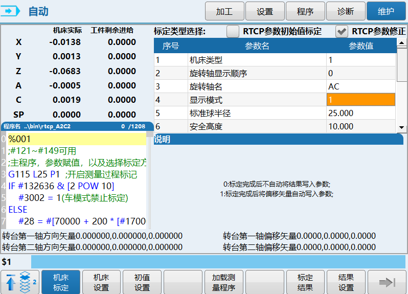Image resolution: width=408 pixels, height=294 pixels.
Task: Enable RTCP参数初始值标定 checkbox
Action: click(x=233, y=31)
